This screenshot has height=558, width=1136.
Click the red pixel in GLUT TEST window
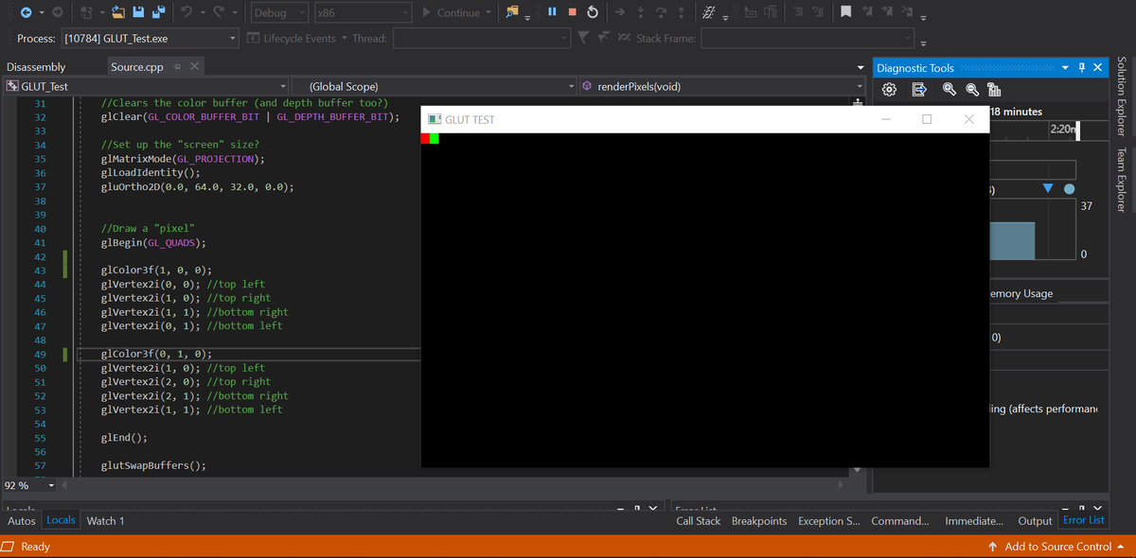click(425, 138)
